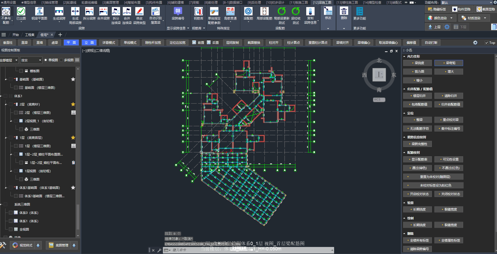Click the 钢梁平面图 ribbon icon
The height and width of the screenshot is (254, 497).
(x=39, y=11)
